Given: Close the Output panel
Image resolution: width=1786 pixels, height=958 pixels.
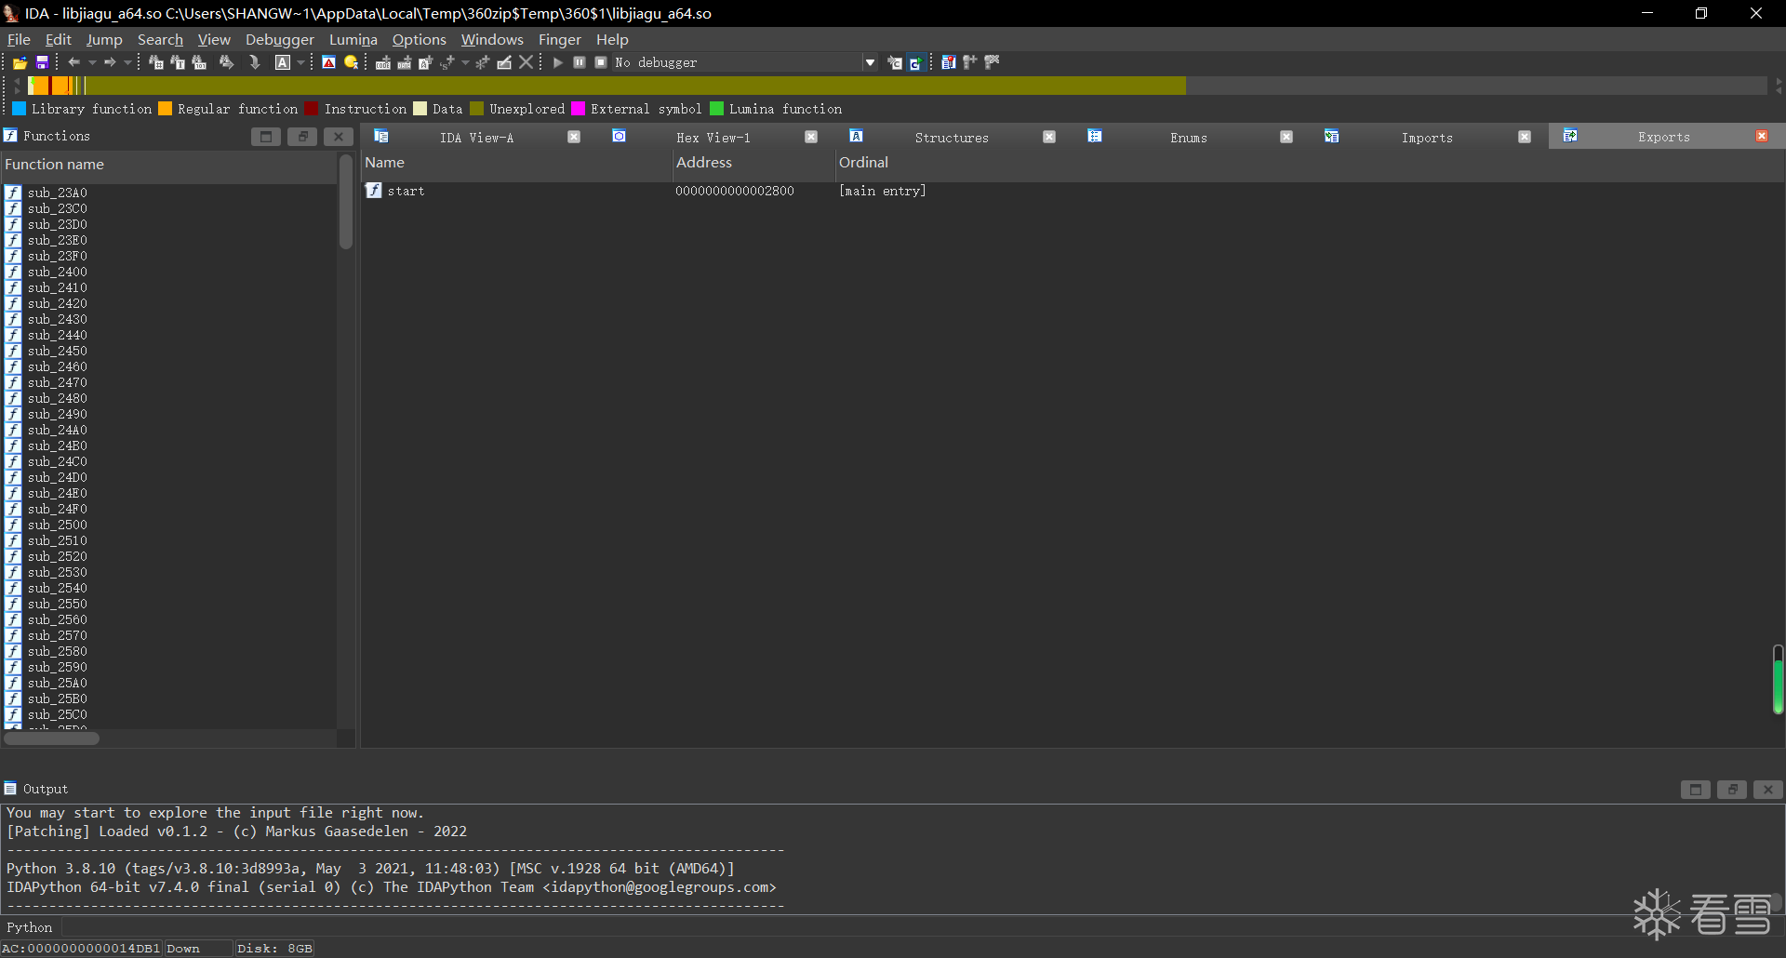Looking at the screenshot, I should pyautogui.click(x=1767, y=790).
